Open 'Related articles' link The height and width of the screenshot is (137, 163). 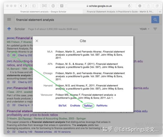(x=43, y=132)
